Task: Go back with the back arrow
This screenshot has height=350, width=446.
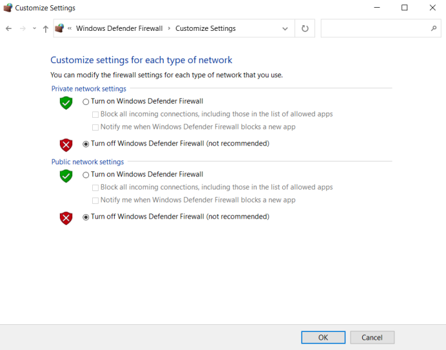Action: pyautogui.click(x=9, y=28)
